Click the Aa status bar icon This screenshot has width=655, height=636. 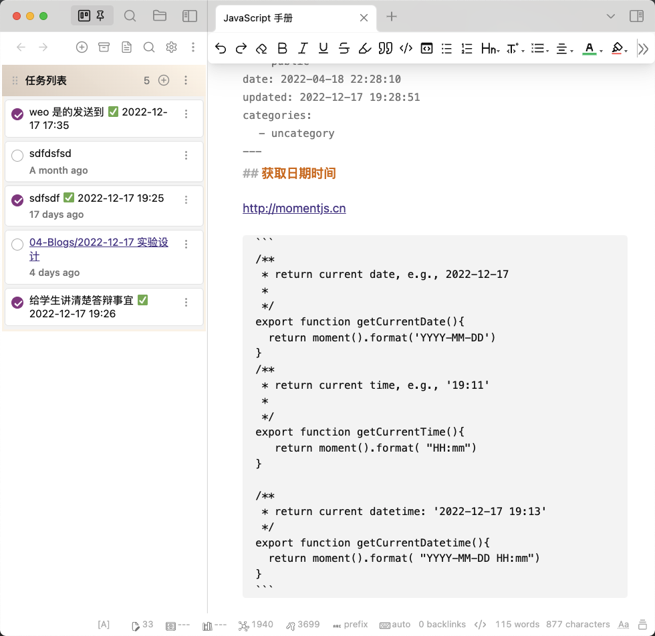[x=624, y=624]
